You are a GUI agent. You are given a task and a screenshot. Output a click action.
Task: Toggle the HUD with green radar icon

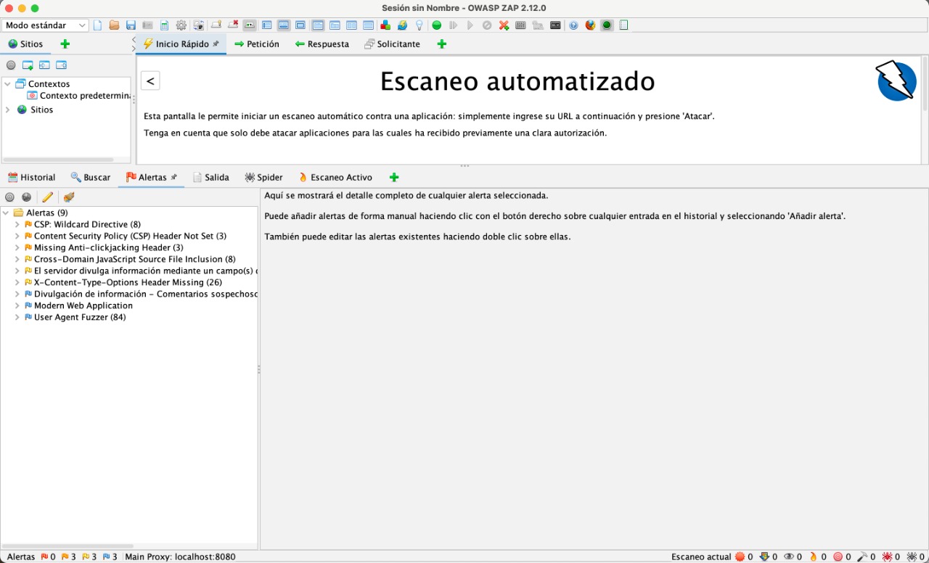[607, 25]
